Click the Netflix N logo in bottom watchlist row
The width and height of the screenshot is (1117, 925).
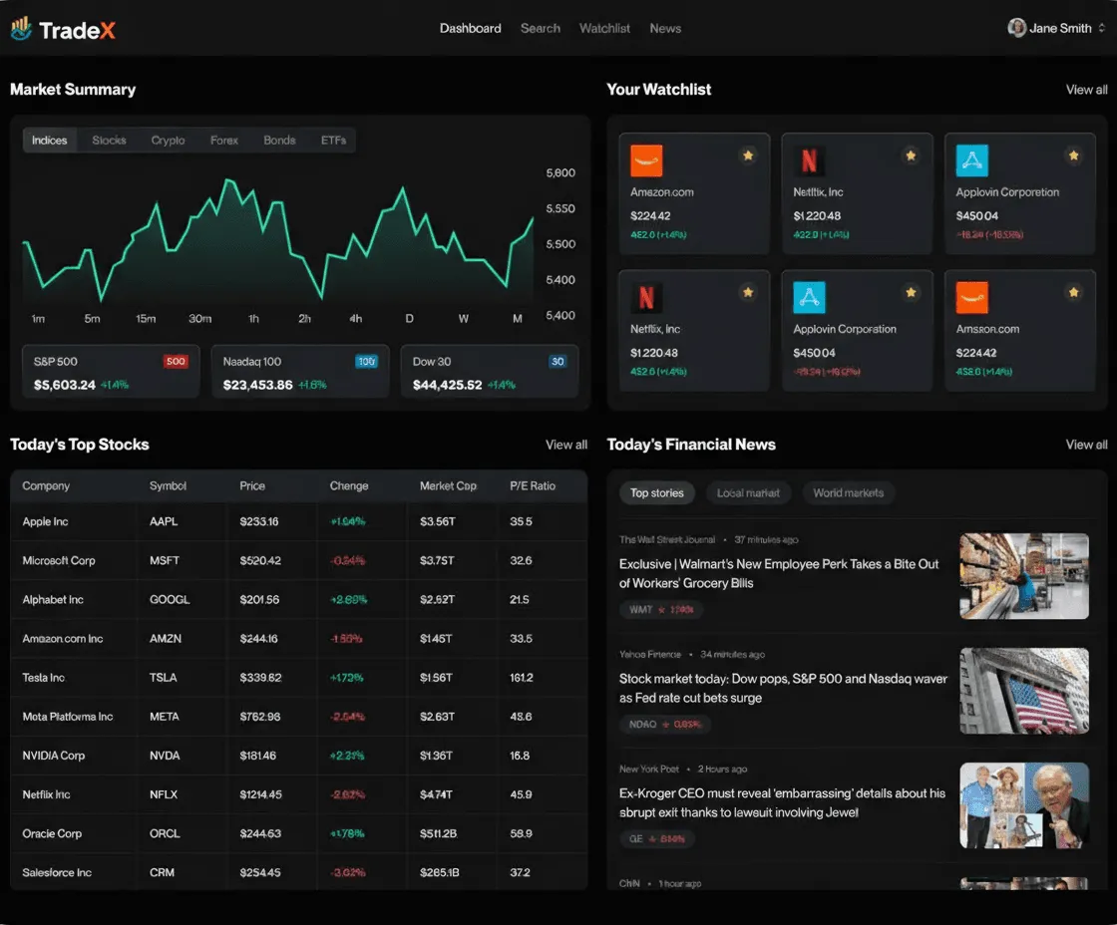(646, 298)
